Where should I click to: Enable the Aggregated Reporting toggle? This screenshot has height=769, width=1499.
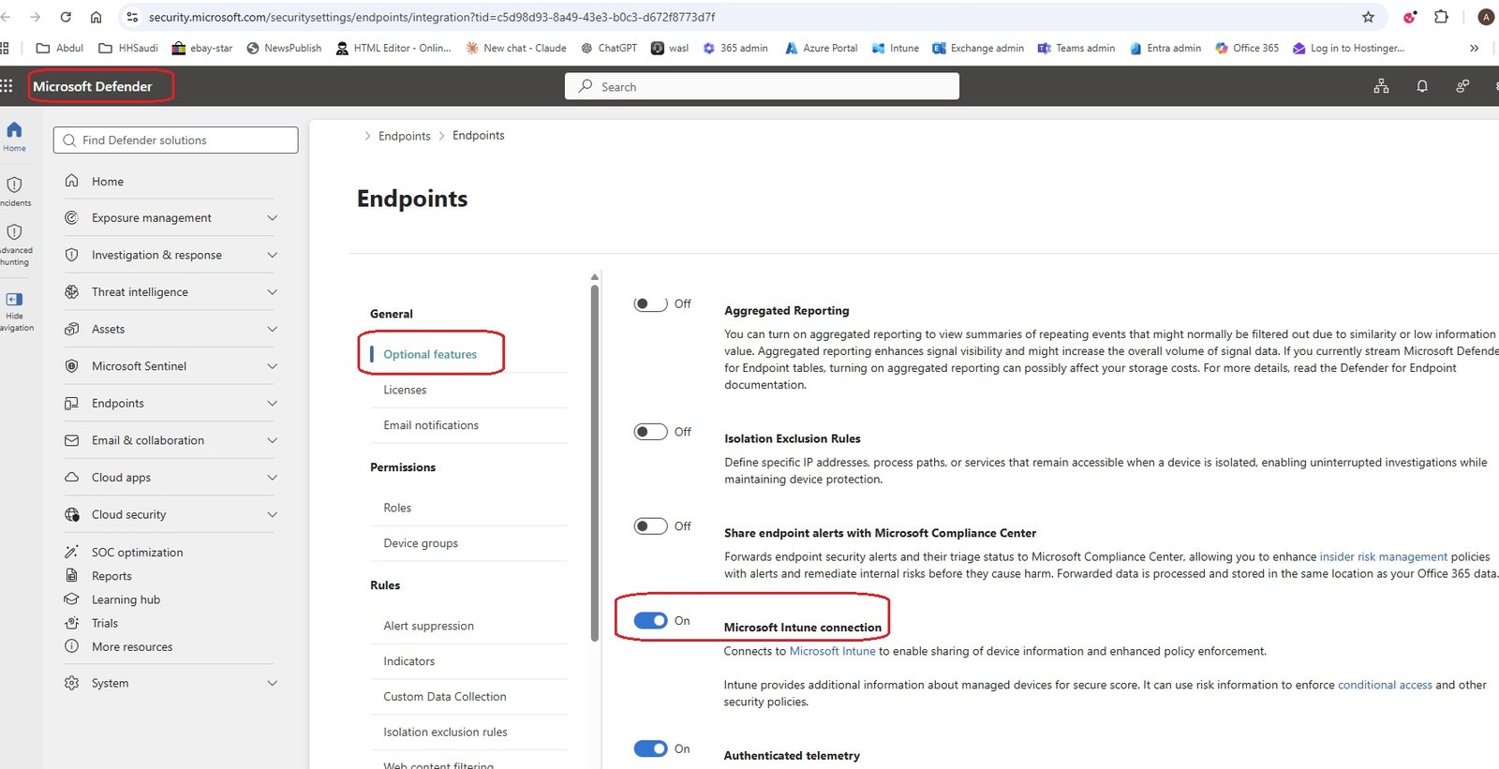point(650,303)
